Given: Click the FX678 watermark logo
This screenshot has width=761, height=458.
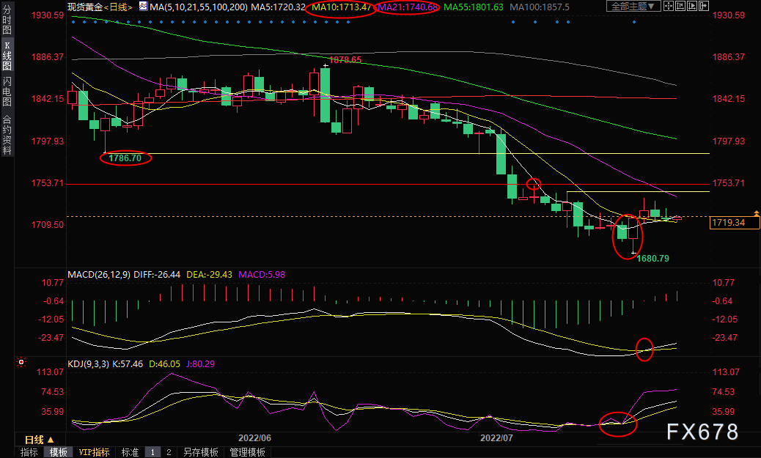Looking at the screenshot, I should (702, 432).
